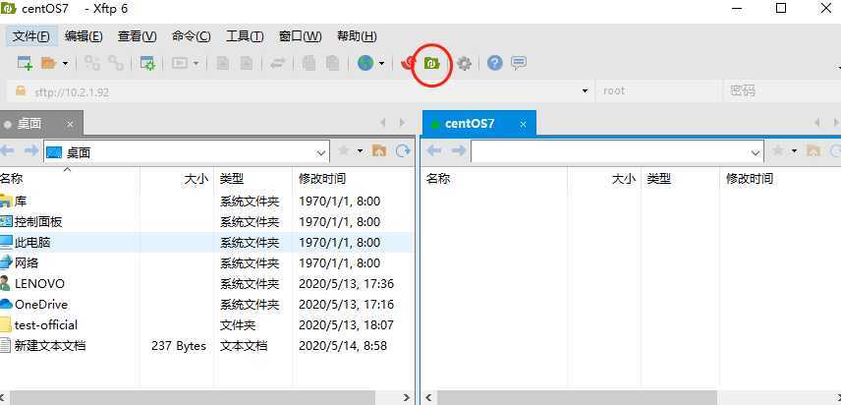The height and width of the screenshot is (405, 841).
Task: Click the synchronize transfer arrows icon
Action: (277, 63)
